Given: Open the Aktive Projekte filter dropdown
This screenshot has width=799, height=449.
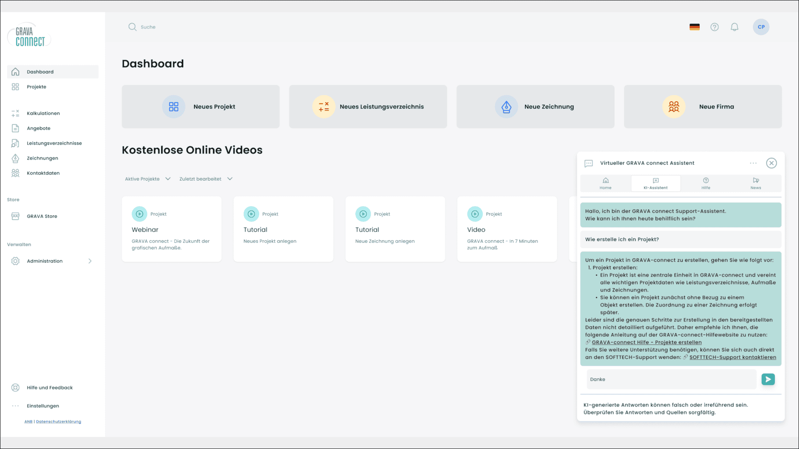Looking at the screenshot, I should [147, 178].
